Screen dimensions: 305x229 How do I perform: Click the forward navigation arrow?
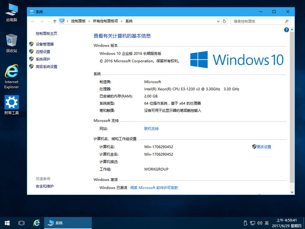42,21
